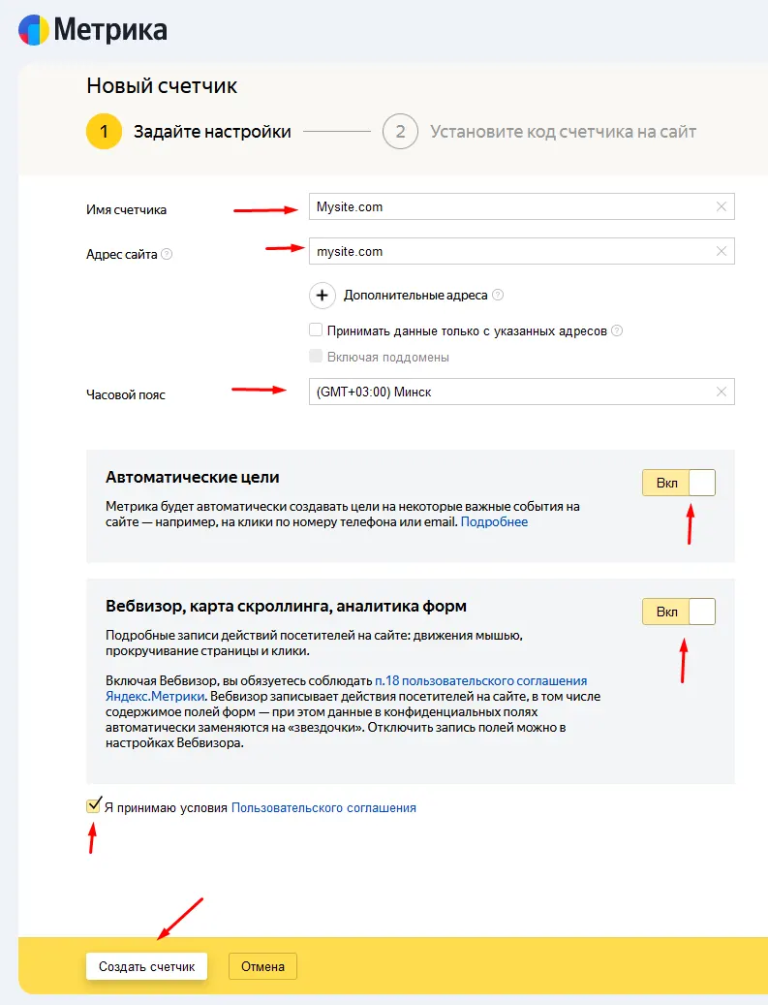Add additional addresses with plus icon
The height and width of the screenshot is (1005, 768).
[x=323, y=296]
